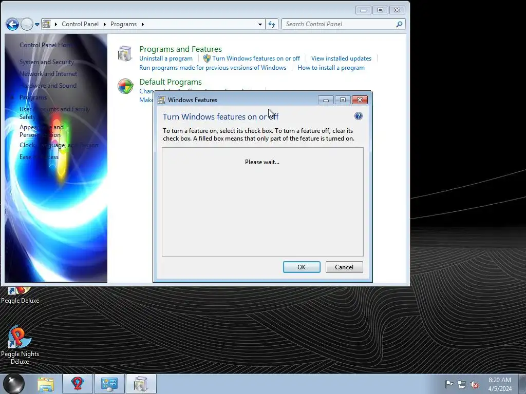Click the muted volume tray icon

[x=474, y=384]
